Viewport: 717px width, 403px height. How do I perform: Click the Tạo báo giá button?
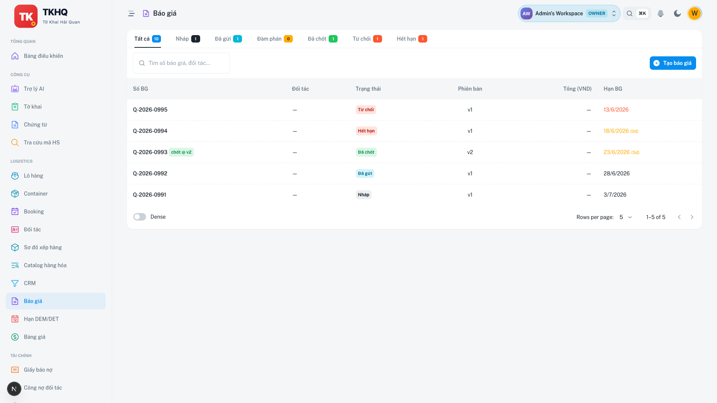tap(673, 63)
